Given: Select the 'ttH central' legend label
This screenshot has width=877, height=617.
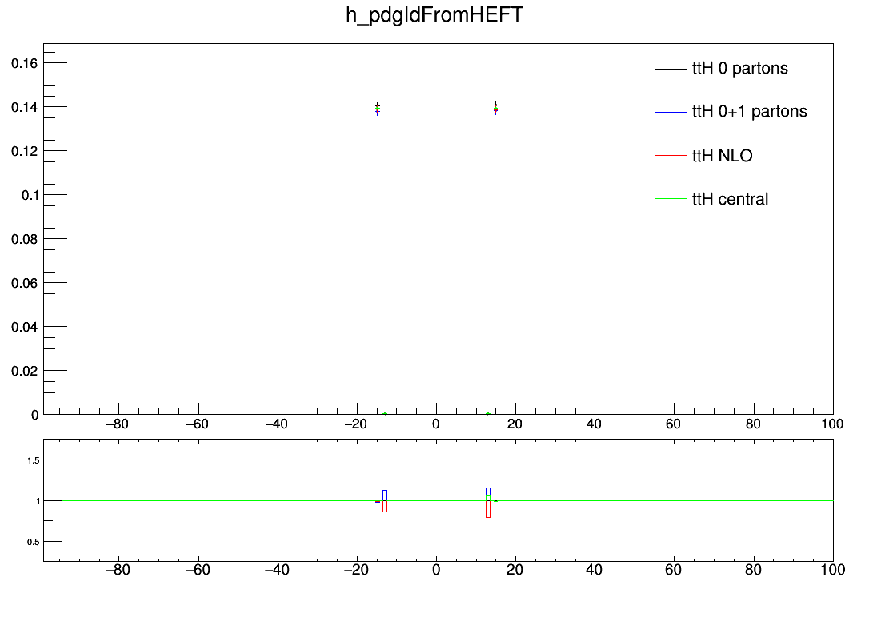Looking at the screenshot, I should (730, 199).
